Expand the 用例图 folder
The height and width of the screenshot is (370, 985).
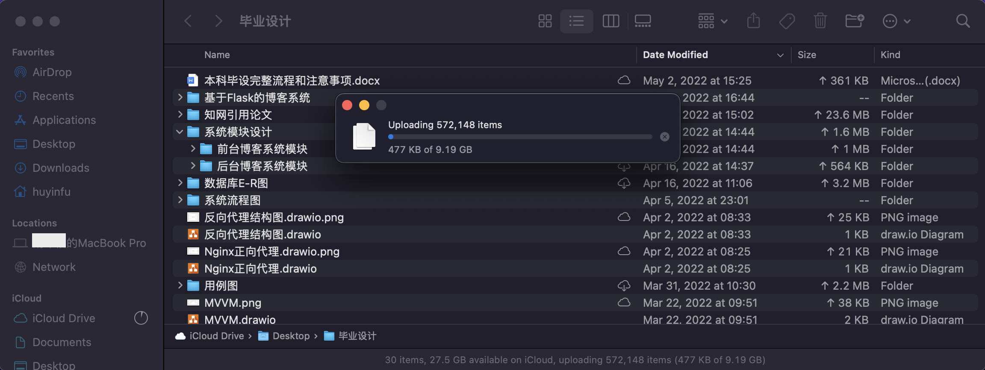pos(180,286)
